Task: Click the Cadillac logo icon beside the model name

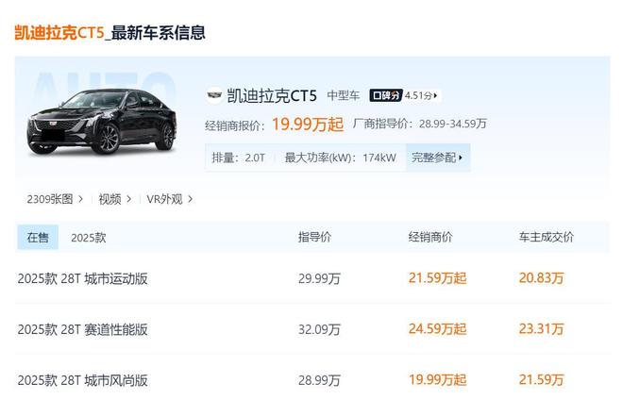Action: [x=214, y=95]
